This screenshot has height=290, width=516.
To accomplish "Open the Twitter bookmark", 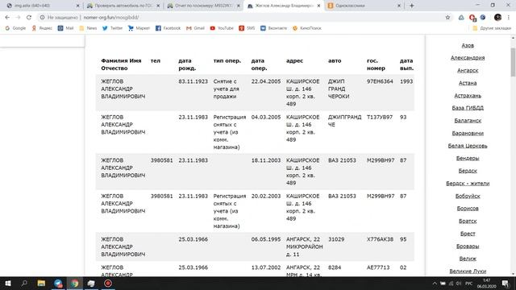I will click(x=112, y=28).
